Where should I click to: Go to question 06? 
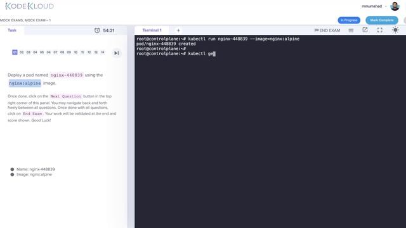click(48, 52)
